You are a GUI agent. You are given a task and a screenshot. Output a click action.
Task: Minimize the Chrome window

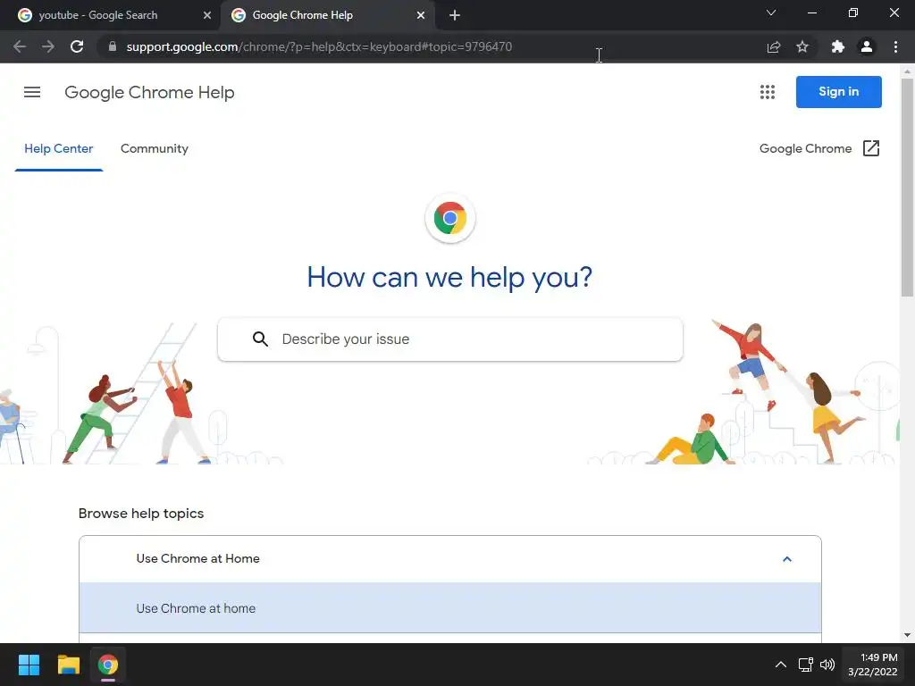tap(811, 13)
